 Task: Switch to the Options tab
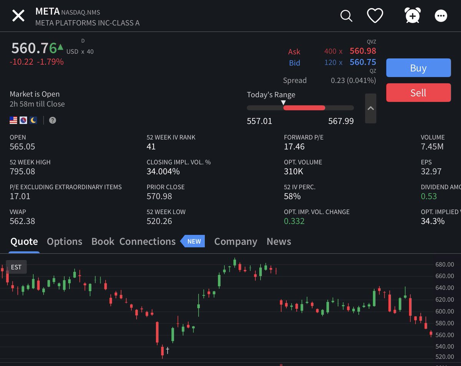click(x=65, y=241)
